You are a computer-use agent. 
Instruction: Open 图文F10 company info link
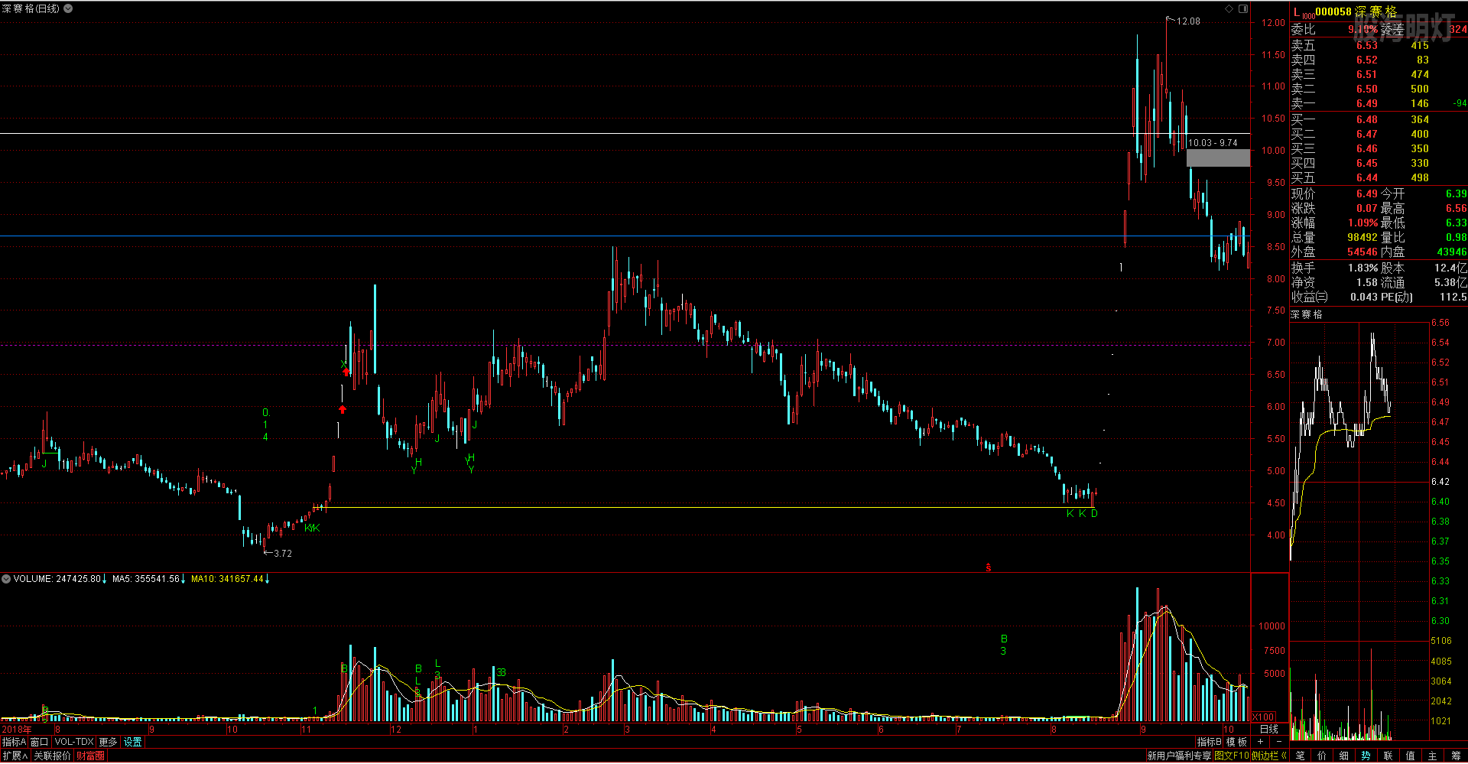(x=1232, y=756)
